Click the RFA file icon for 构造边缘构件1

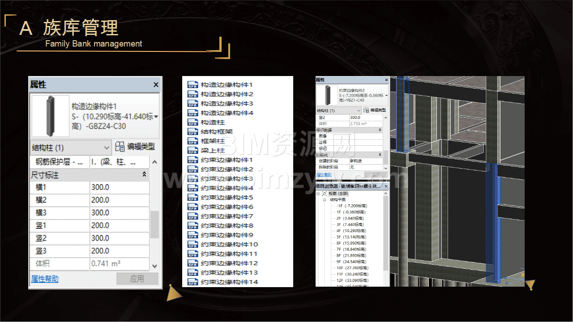pyautogui.click(x=192, y=85)
